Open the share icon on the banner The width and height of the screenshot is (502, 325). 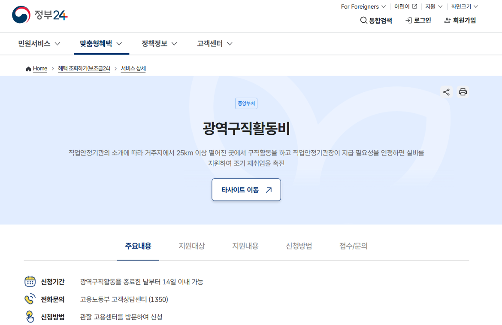(446, 92)
